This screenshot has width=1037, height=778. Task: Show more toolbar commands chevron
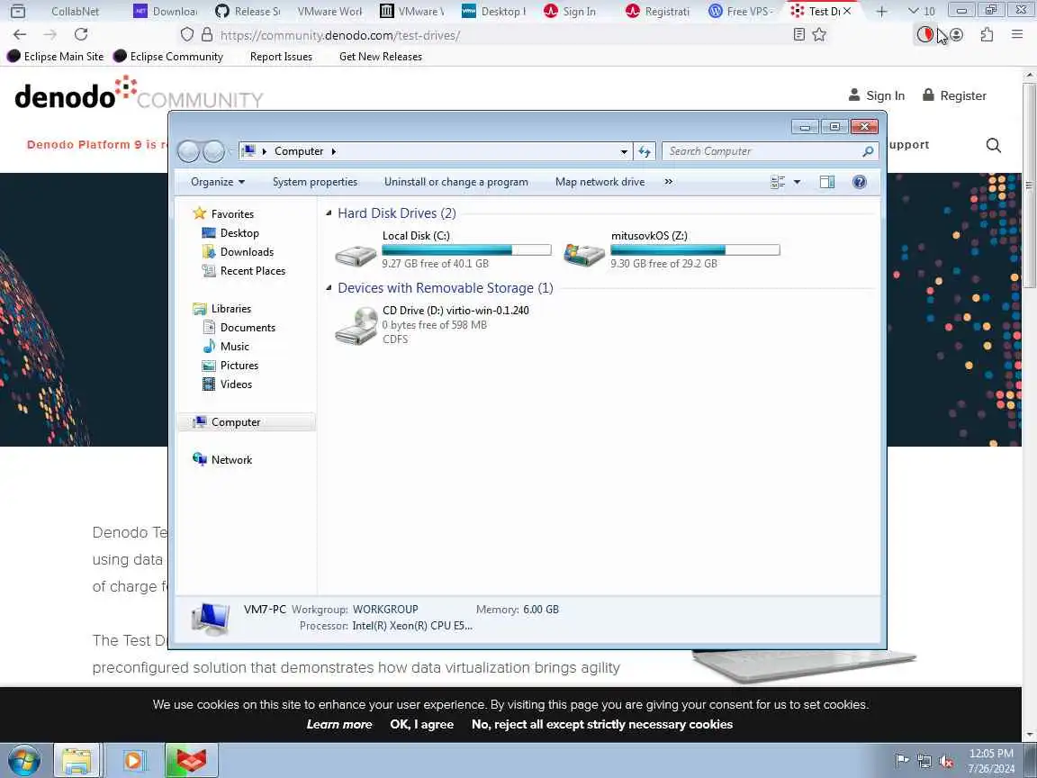[x=668, y=182]
